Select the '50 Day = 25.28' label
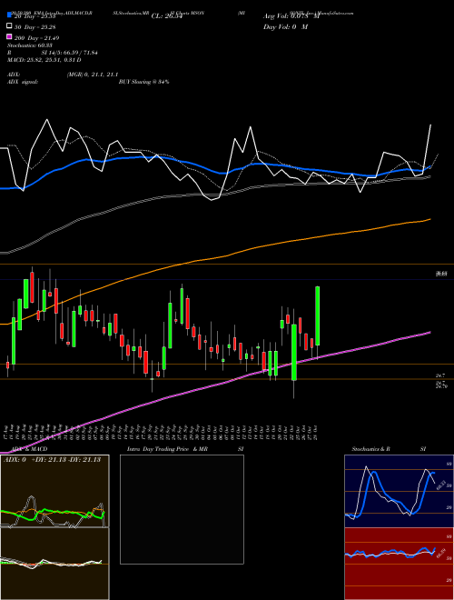 (x=35, y=26)
